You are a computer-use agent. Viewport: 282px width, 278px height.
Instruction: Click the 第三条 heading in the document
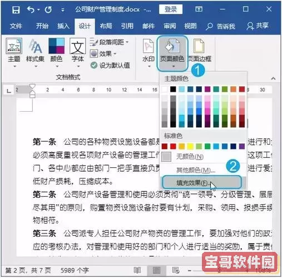coord(44,234)
